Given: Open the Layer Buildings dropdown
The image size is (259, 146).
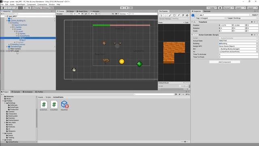Looking at the screenshot, I should [x=245, y=18].
